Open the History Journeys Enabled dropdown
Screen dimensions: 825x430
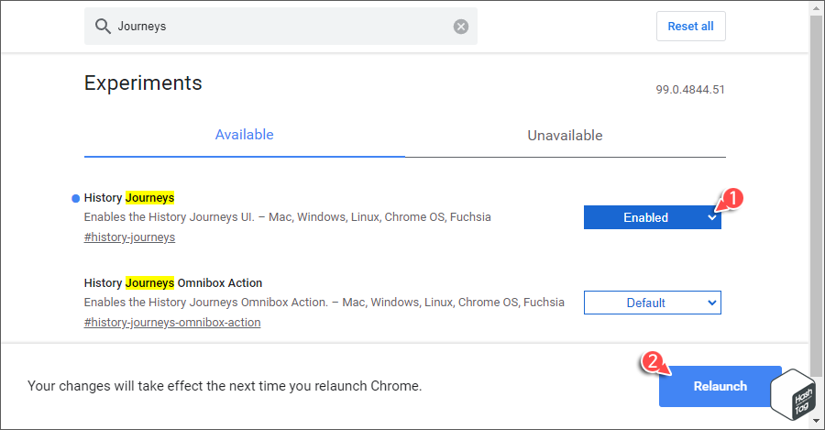(x=653, y=217)
